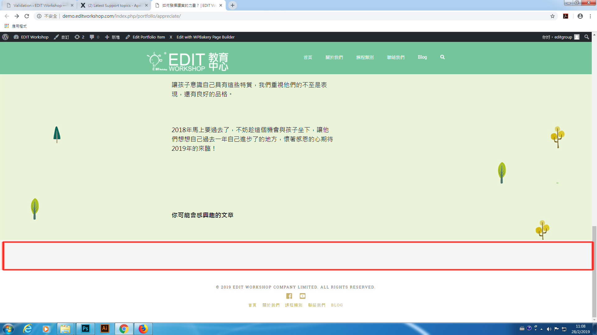Open the site search magnifier icon
The height and width of the screenshot is (335, 597).
pos(442,57)
